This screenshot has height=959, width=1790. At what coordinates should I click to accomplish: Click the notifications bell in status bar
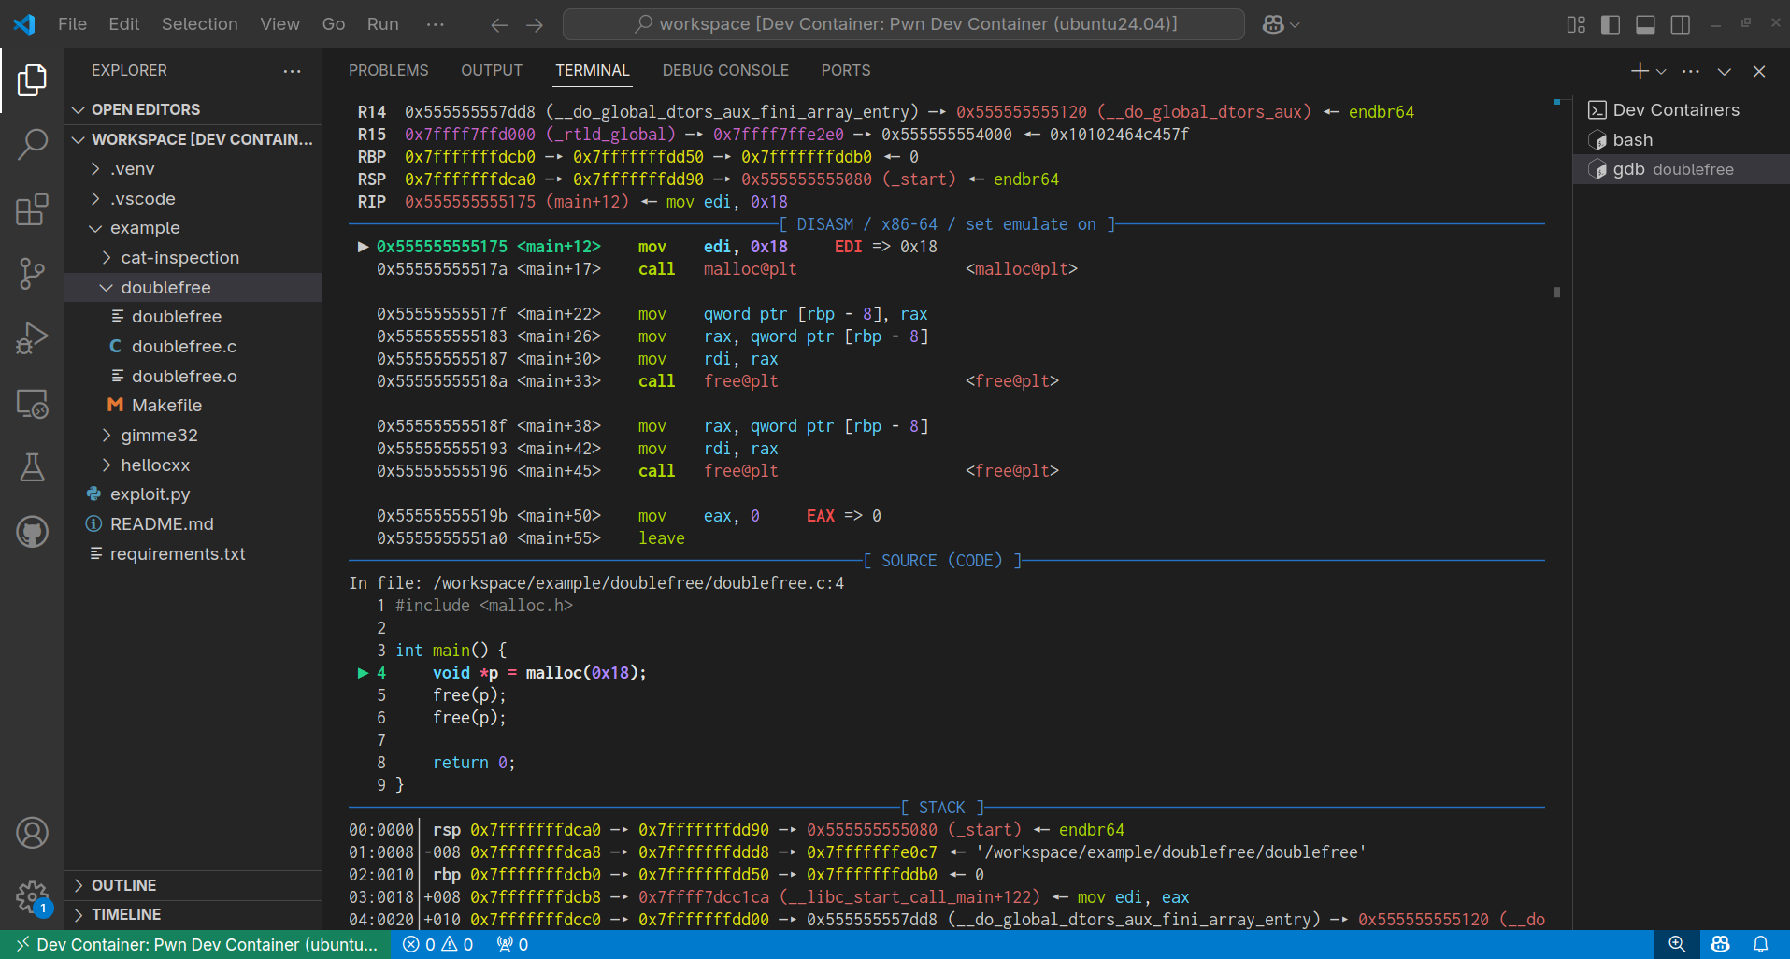click(1760, 944)
